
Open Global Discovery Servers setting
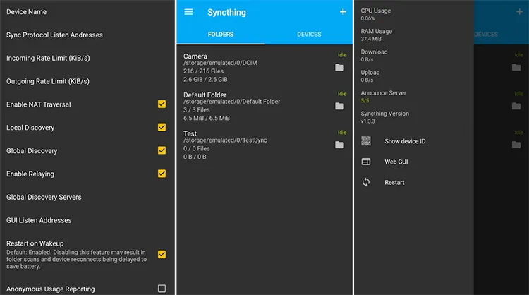[87, 197]
